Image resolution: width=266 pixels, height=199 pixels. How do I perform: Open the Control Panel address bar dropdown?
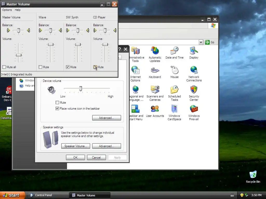pyautogui.click(x=201, y=42)
